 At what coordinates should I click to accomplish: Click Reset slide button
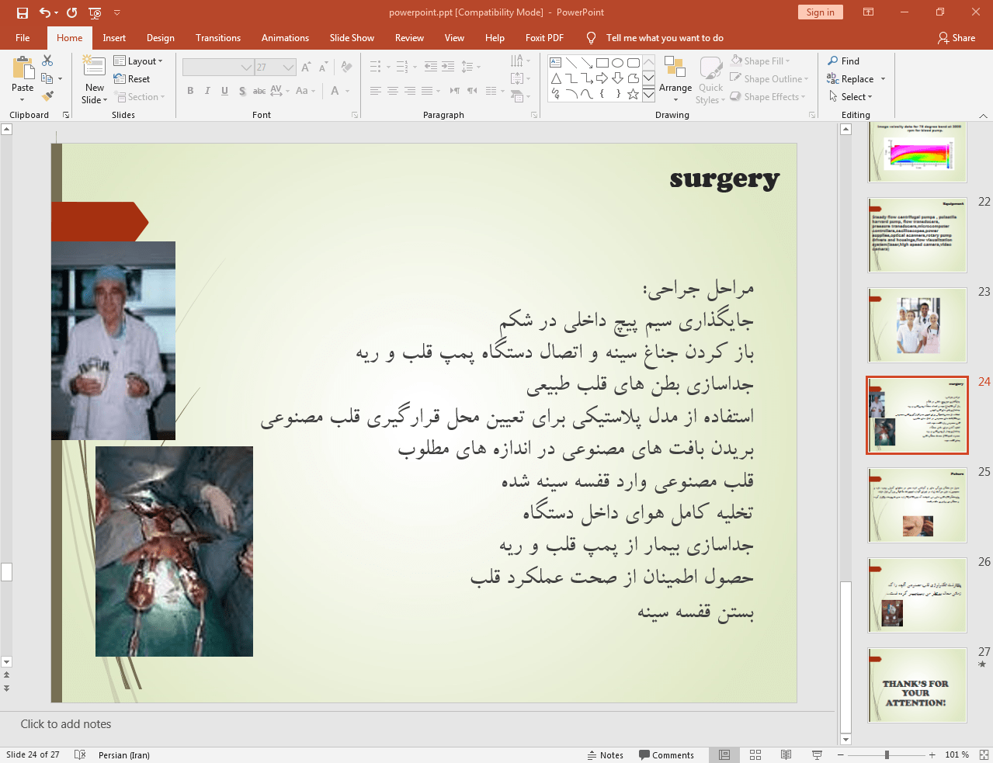[x=132, y=79]
